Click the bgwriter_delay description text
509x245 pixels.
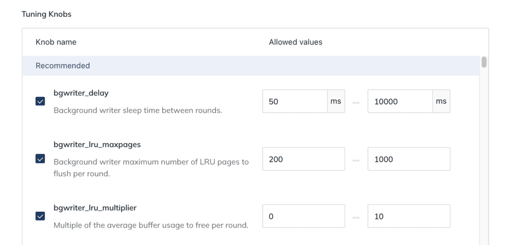[x=138, y=111]
